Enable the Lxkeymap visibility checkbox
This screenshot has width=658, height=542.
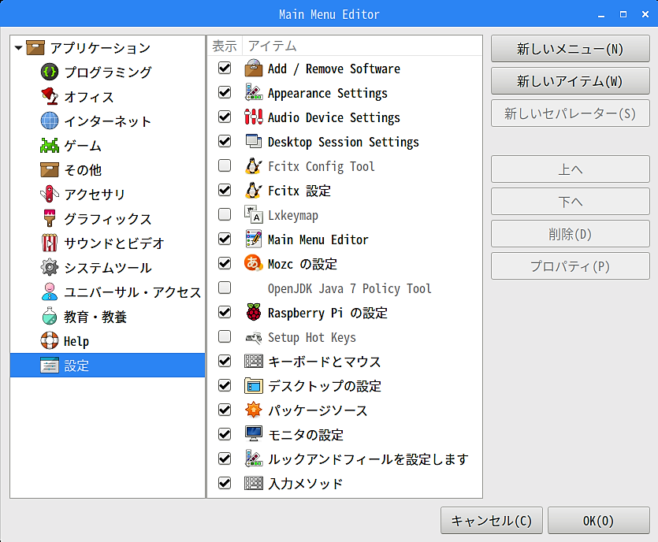point(225,215)
